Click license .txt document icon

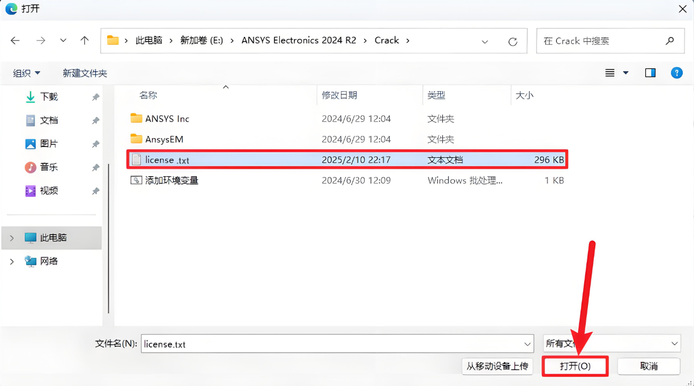click(136, 159)
